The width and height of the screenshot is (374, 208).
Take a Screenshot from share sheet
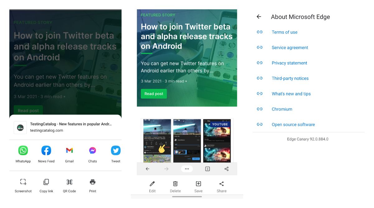(x=23, y=182)
